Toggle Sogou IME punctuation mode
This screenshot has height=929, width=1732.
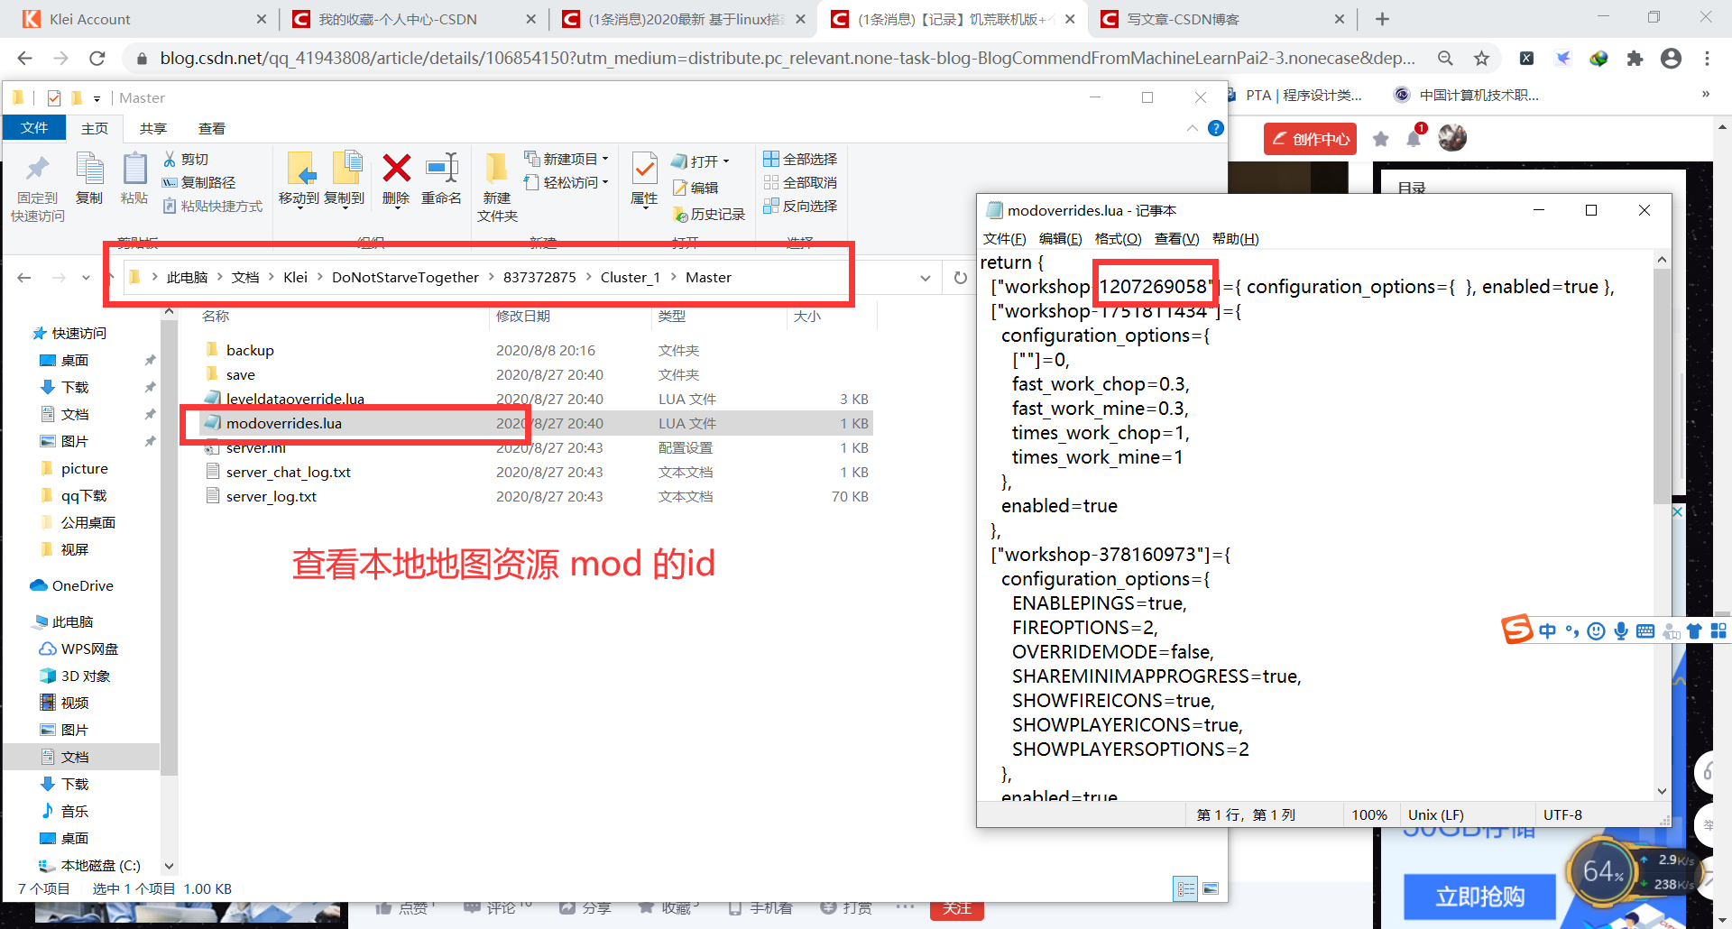(1572, 631)
